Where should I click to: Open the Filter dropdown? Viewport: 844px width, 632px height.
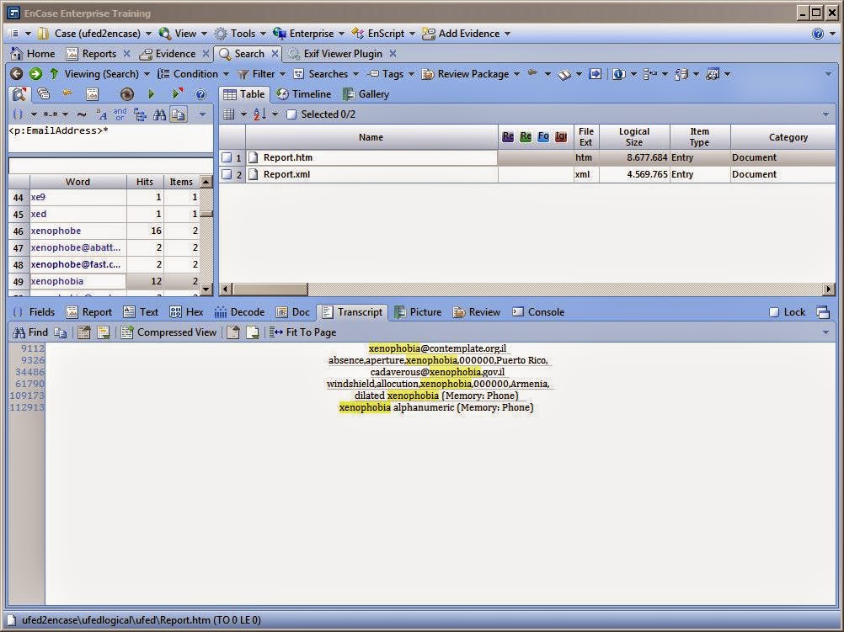(261, 74)
